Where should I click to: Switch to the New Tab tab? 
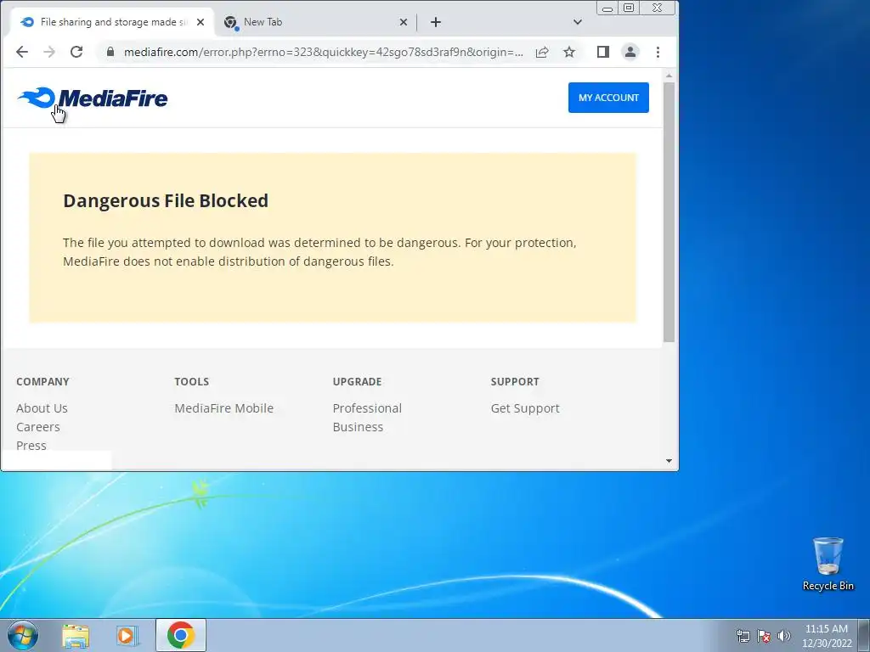click(314, 22)
